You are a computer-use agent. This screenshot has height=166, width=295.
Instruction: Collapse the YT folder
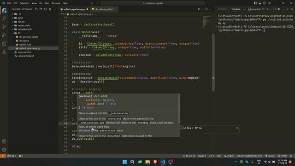coord(33,33)
